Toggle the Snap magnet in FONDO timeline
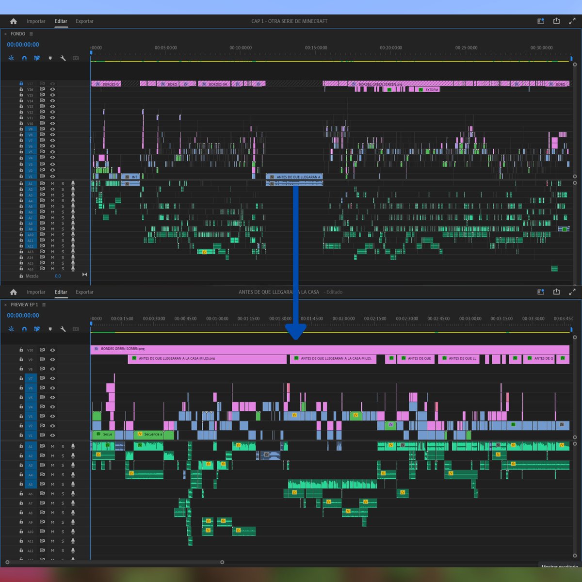 click(24, 58)
